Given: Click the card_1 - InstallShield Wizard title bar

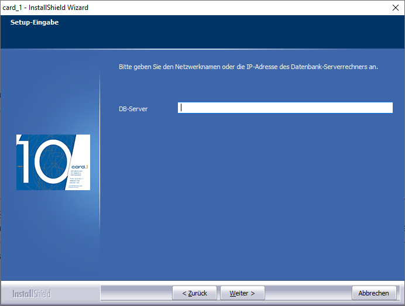Looking at the screenshot, I should pyautogui.click(x=176, y=8).
